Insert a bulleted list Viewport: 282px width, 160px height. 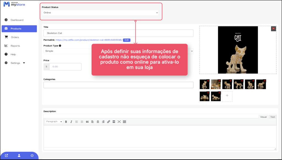pyautogui.click(x=77, y=122)
